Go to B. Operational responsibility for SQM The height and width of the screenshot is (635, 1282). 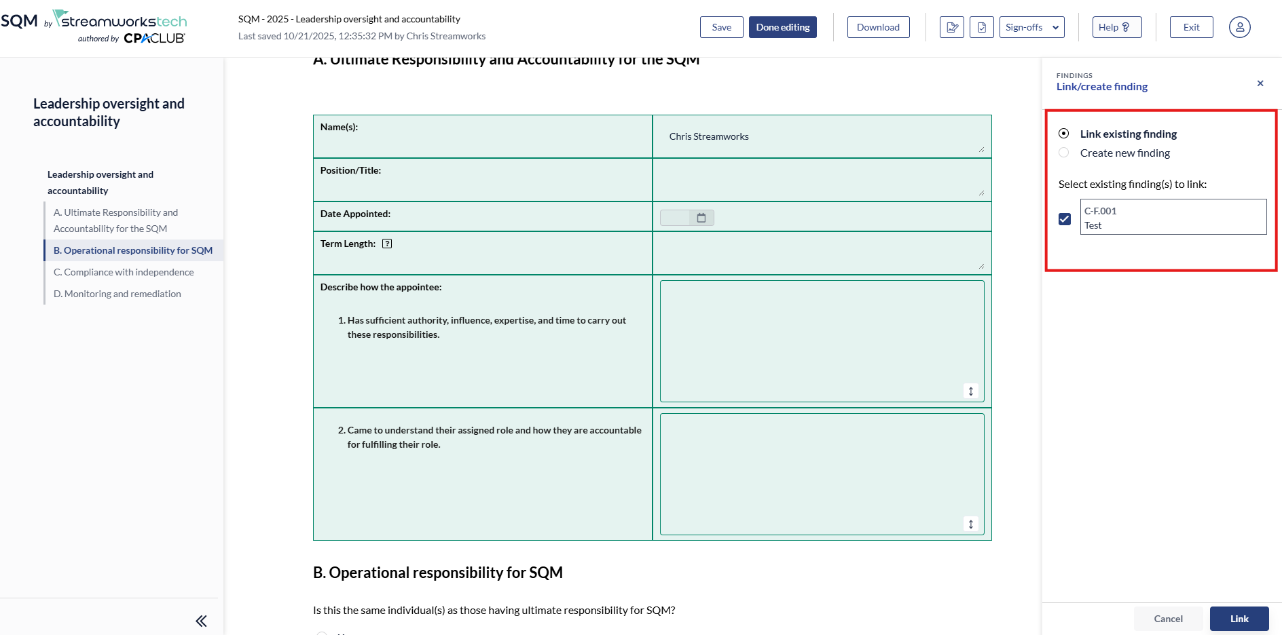133,250
